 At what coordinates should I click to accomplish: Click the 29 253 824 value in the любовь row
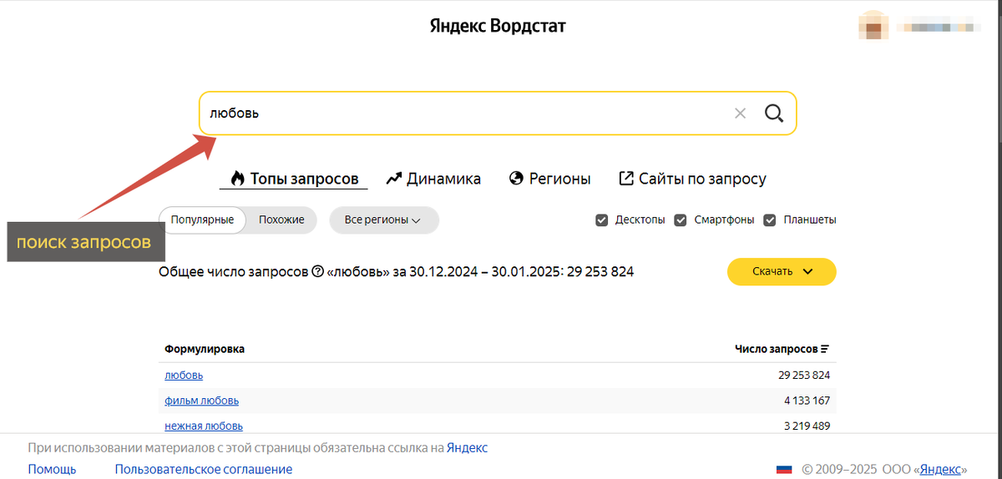[804, 376]
